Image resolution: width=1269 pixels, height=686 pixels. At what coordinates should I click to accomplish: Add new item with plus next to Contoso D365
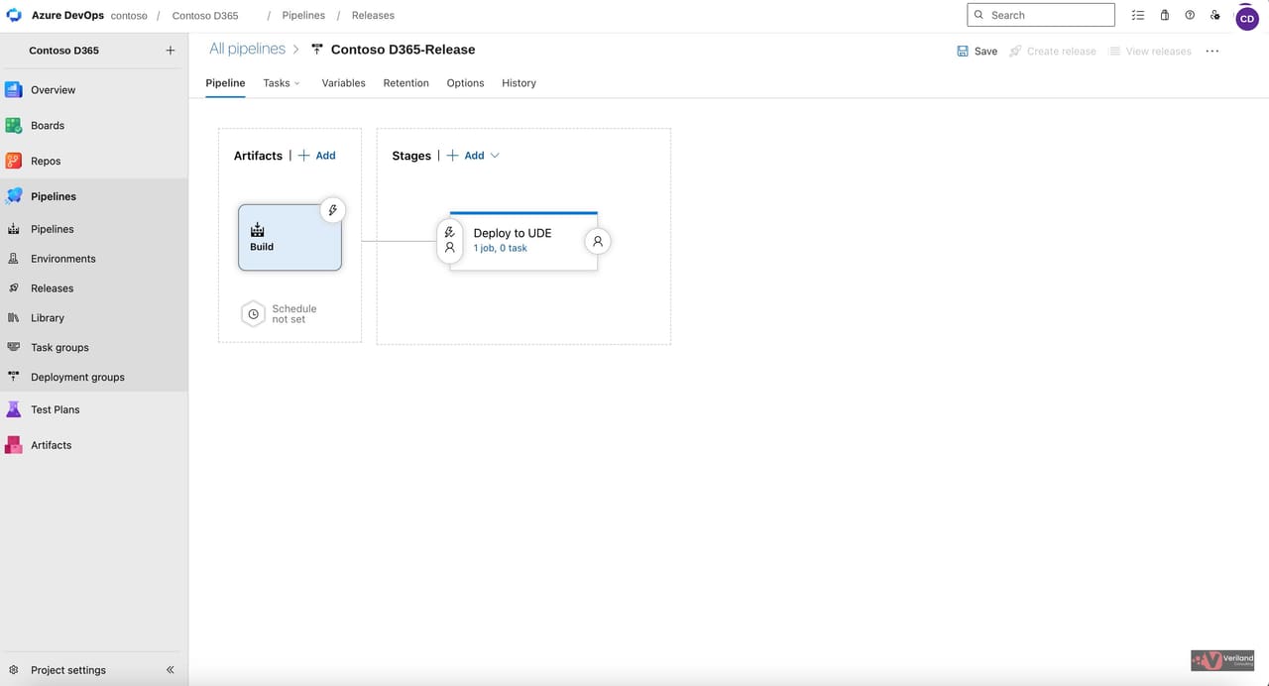click(170, 51)
